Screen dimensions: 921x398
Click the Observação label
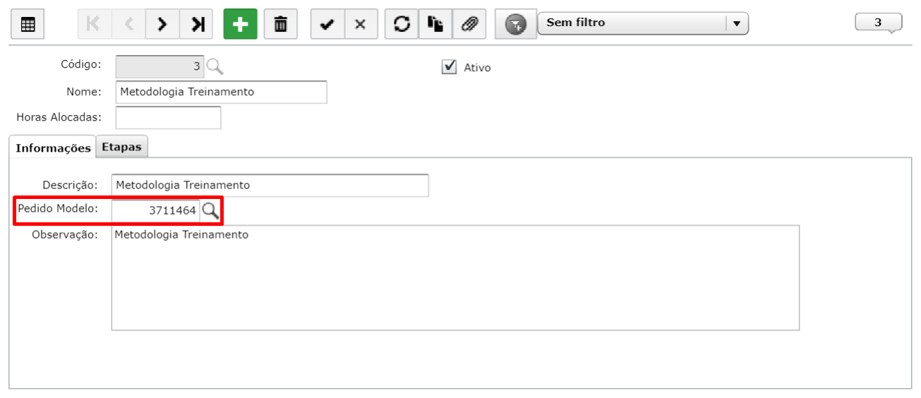(65, 235)
